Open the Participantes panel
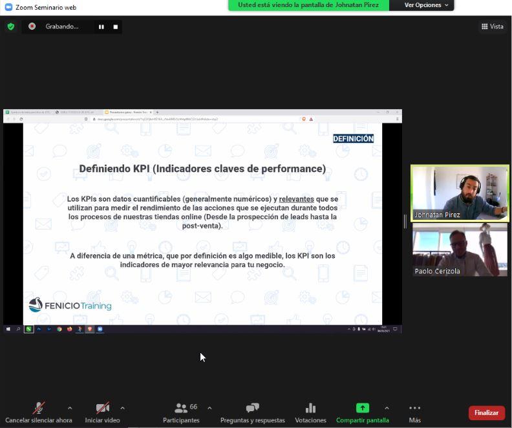The height and width of the screenshot is (428, 512). (x=181, y=408)
